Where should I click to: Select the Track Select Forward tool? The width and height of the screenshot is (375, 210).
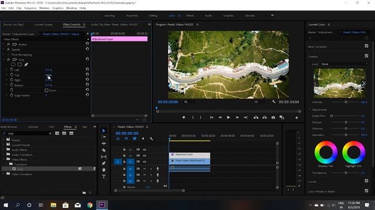(x=104, y=137)
